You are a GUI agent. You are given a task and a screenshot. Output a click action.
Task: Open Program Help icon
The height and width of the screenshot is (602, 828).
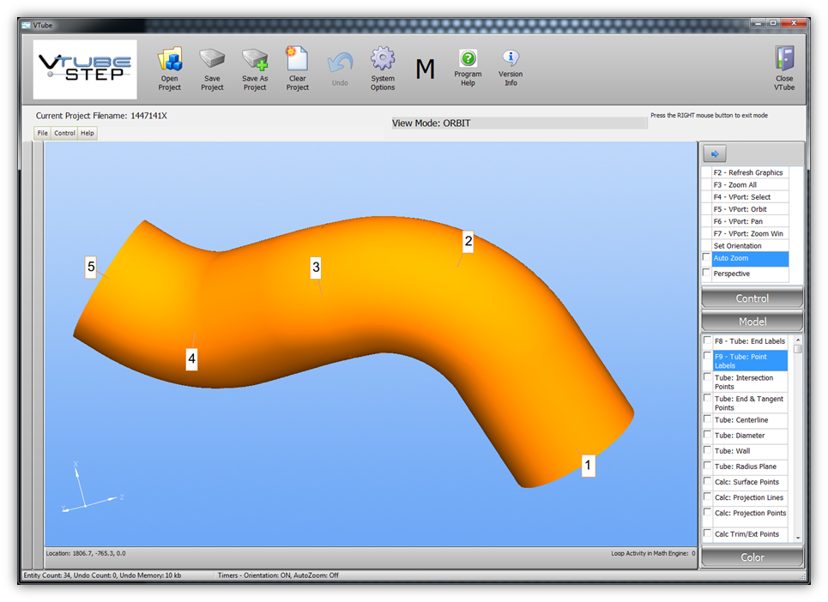pyautogui.click(x=468, y=59)
